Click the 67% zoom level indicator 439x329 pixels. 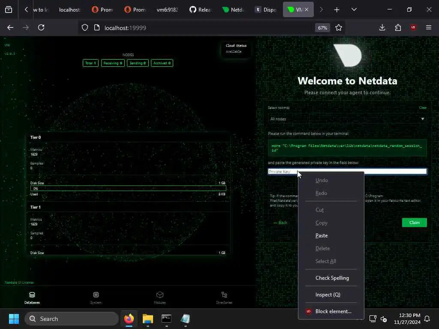(322, 28)
